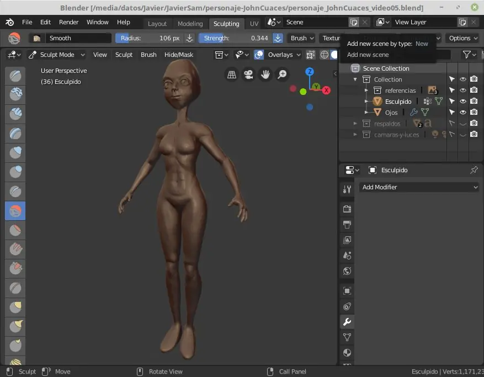Open the Hide/Mask menu
This screenshot has width=484, height=377.
179,55
